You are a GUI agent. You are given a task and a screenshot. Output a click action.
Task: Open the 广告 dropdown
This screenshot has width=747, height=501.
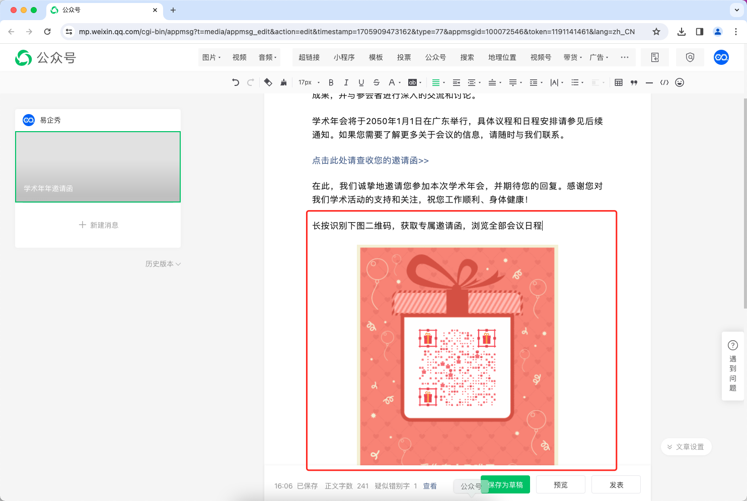[599, 57]
